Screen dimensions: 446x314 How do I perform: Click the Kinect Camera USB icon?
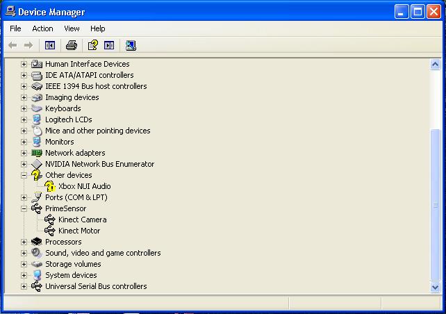point(50,220)
